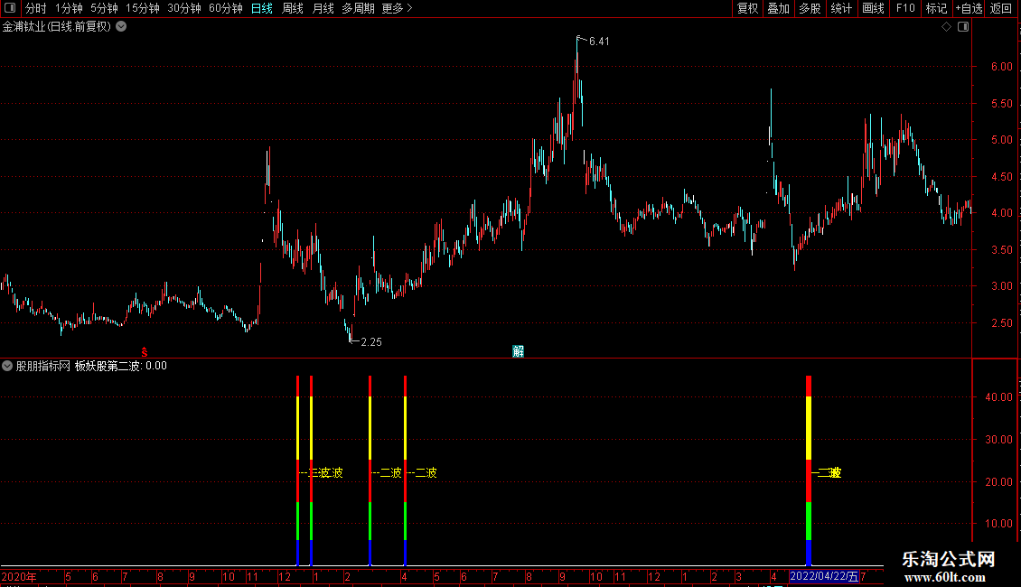Open the 多股 multi-stock view
This screenshot has height=587, width=1021.
(x=810, y=8)
